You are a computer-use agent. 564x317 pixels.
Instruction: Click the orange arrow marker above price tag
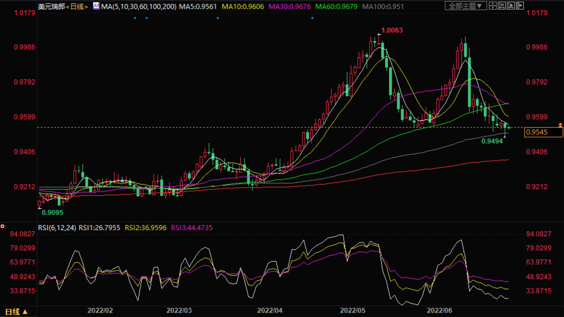pyautogui.click(x=560, y=125)
